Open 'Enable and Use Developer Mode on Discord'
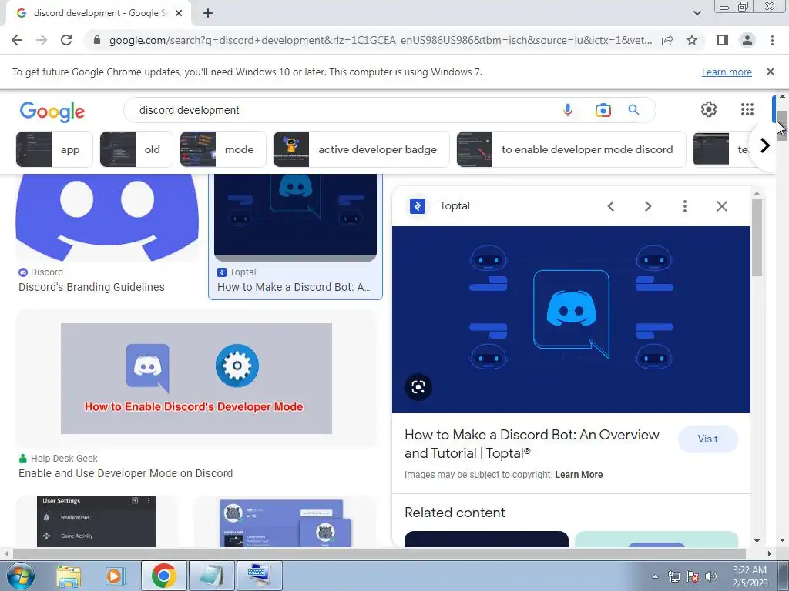Screen dimensions: 789x591 click(126, 473)
